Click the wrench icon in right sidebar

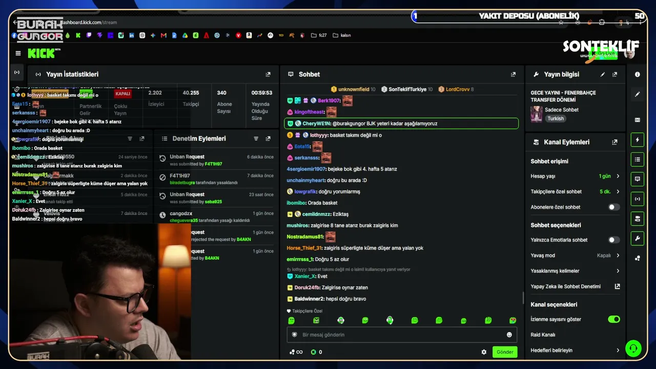pos(638,238)
